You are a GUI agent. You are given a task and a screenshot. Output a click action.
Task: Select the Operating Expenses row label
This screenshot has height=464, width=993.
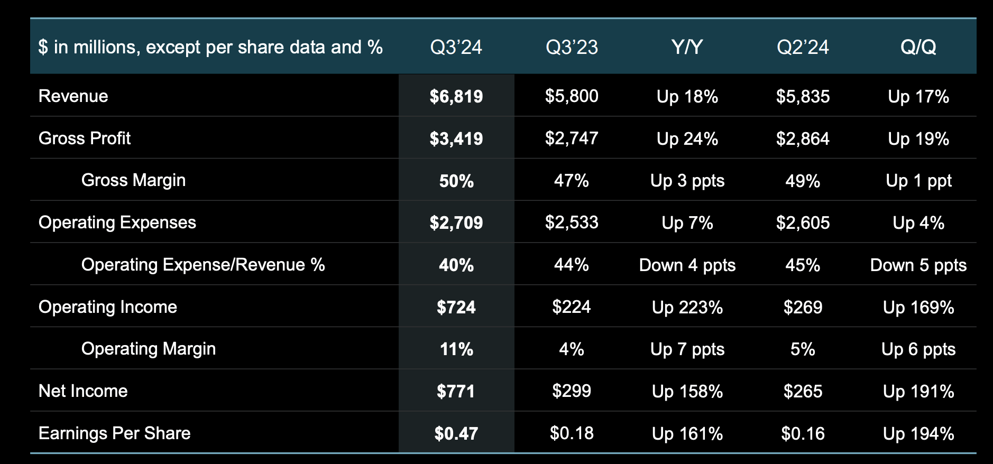117,222
